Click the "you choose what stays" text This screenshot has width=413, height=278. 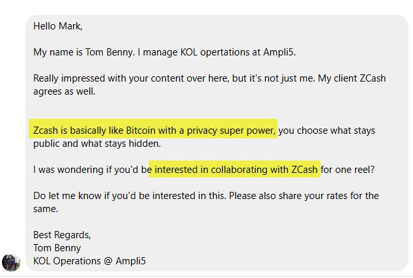328,131
